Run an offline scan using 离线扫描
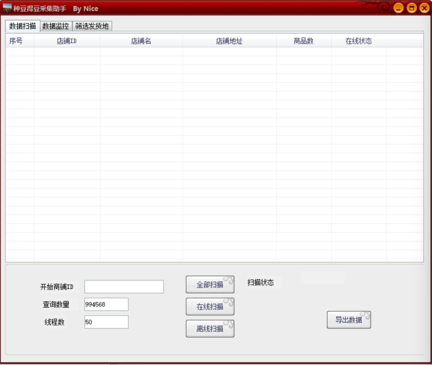The image size is (432, 365). click(210, 328)
